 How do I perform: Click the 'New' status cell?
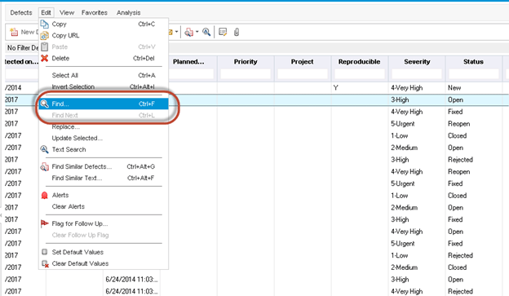[454, 87]
